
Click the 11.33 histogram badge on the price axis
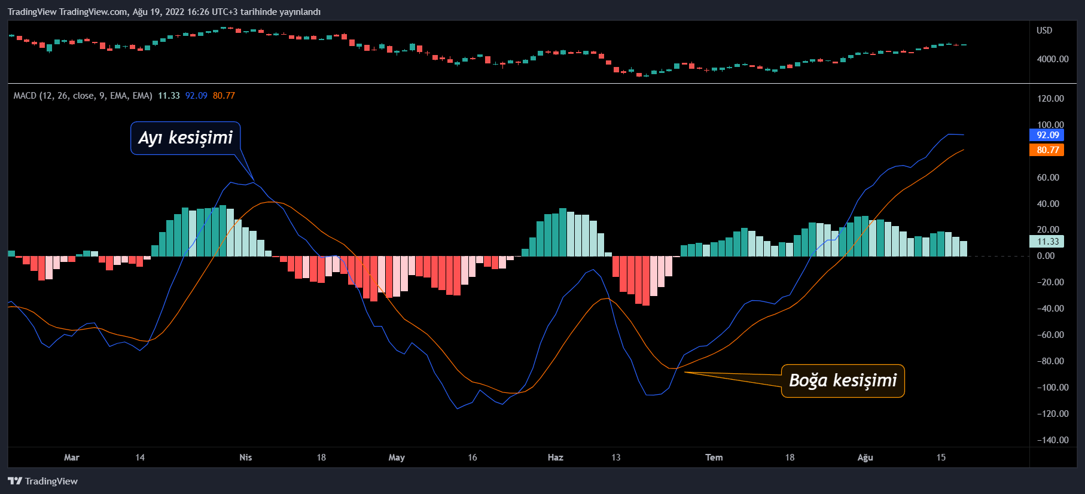click(1047, 242)
